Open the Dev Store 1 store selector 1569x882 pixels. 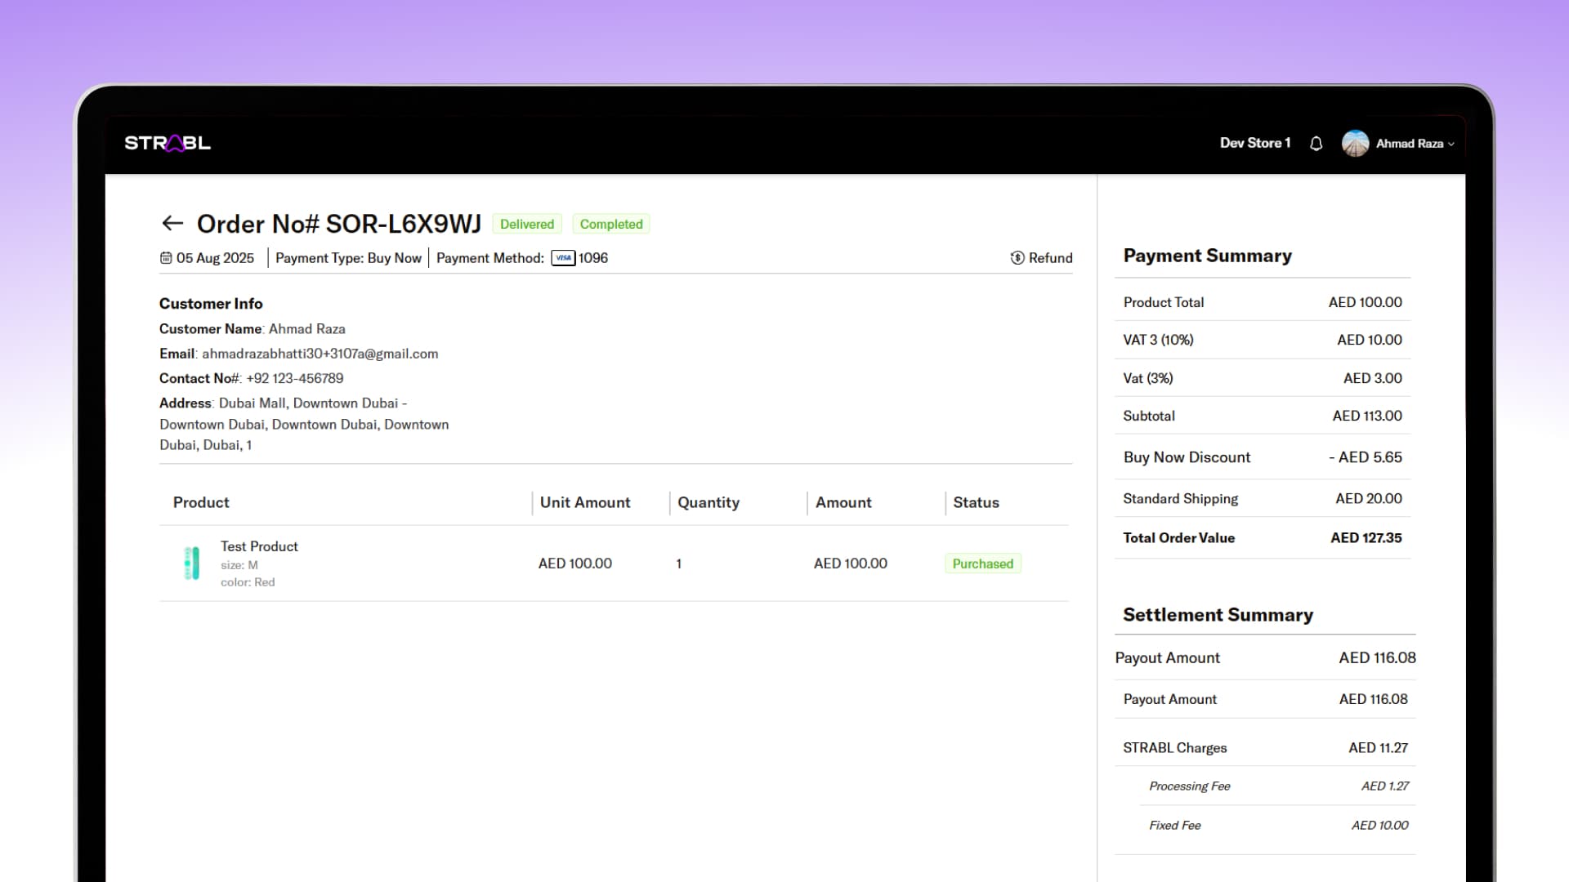(1254, 143)
